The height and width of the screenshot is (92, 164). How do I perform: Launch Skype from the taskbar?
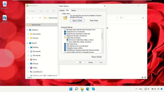(93, 89)
